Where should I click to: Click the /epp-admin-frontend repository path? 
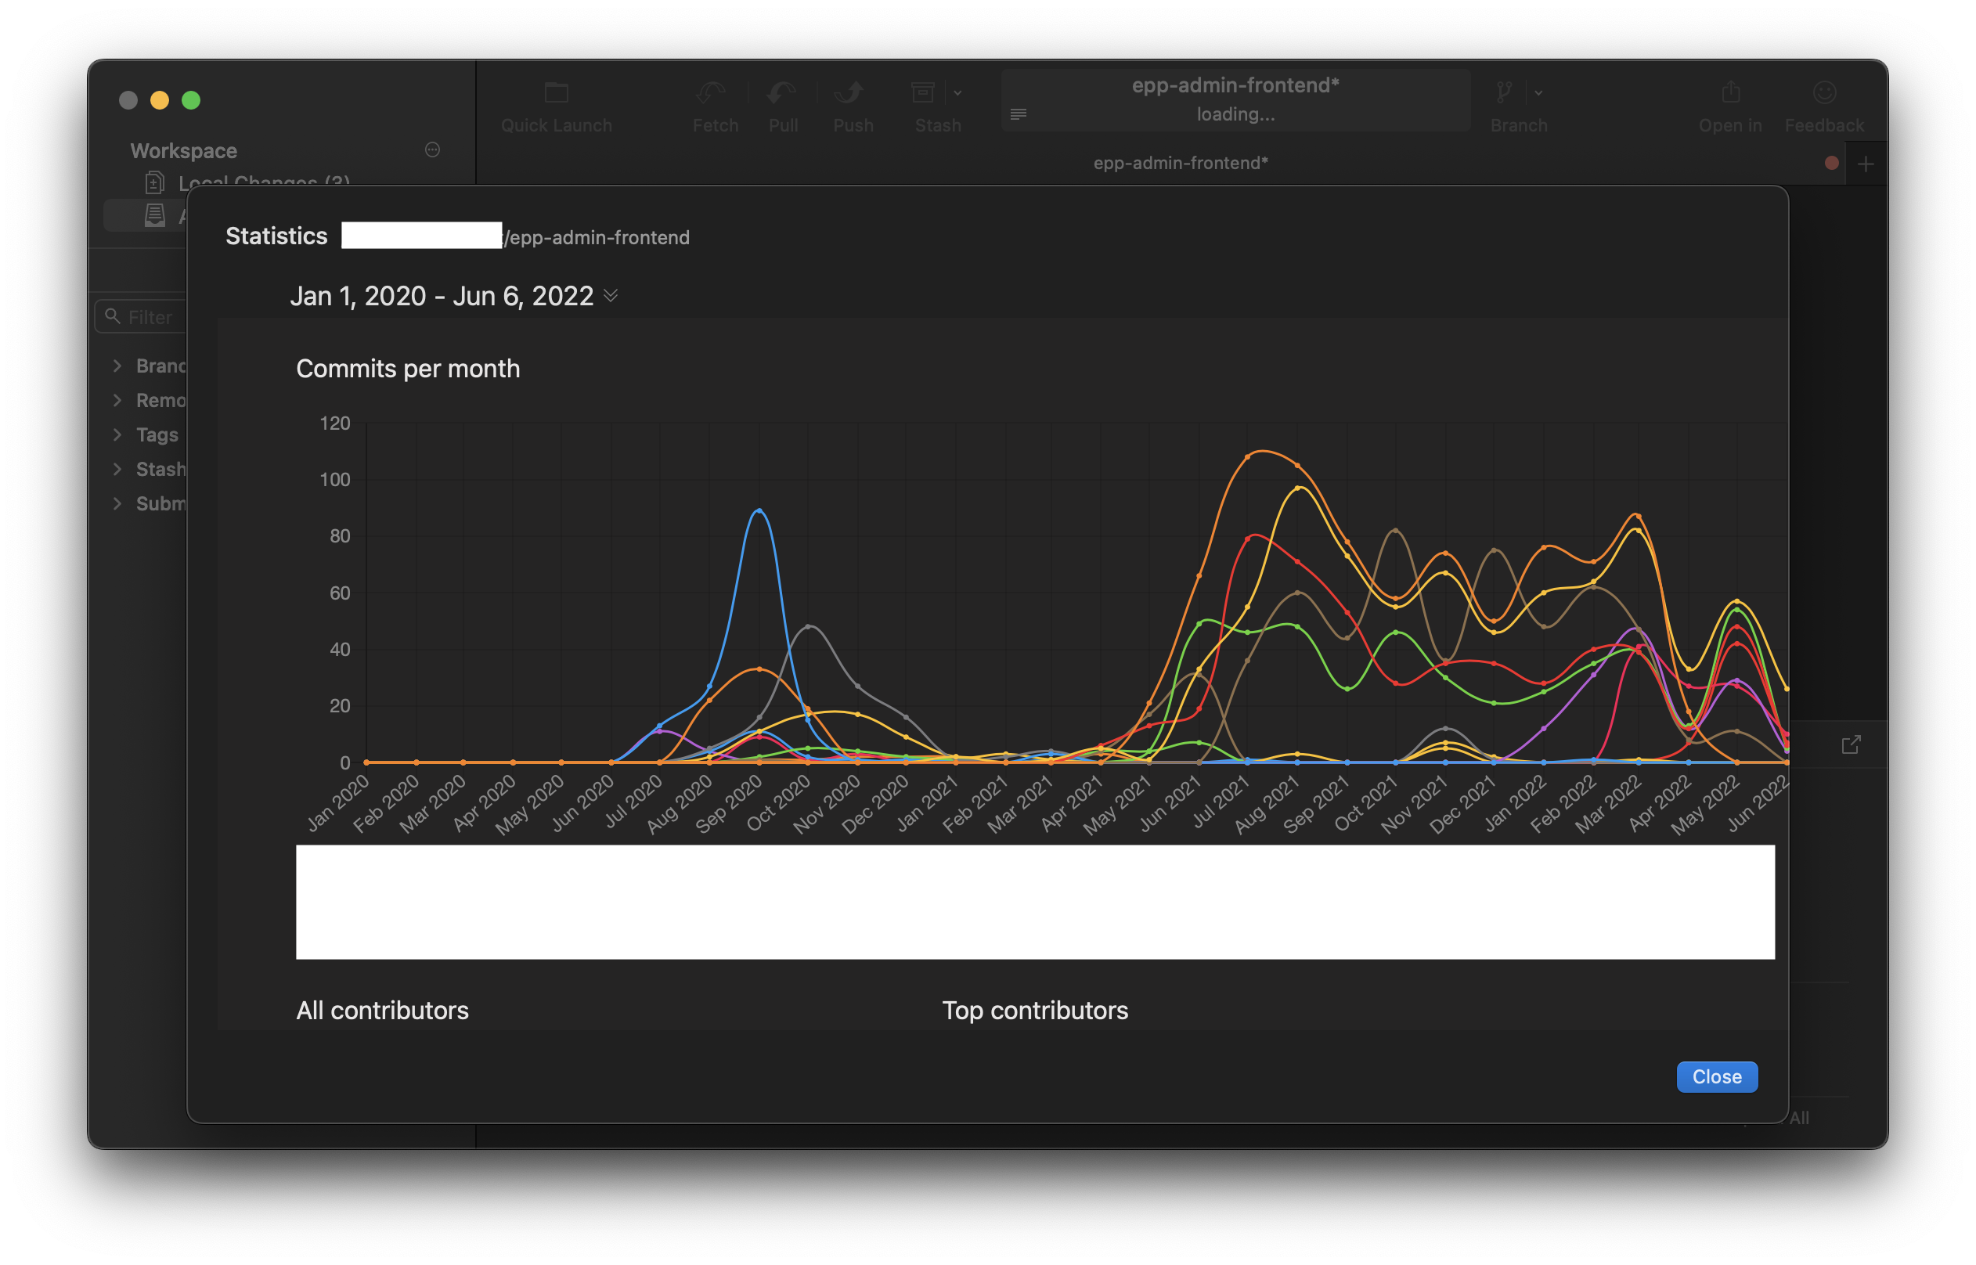pyautogui.click(x=597, y=237)
